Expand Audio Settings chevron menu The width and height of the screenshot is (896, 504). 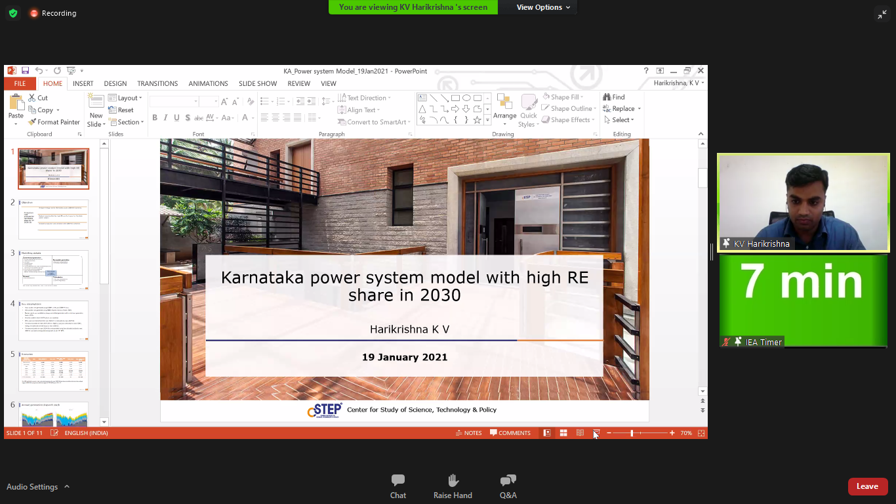coord(67,487)
